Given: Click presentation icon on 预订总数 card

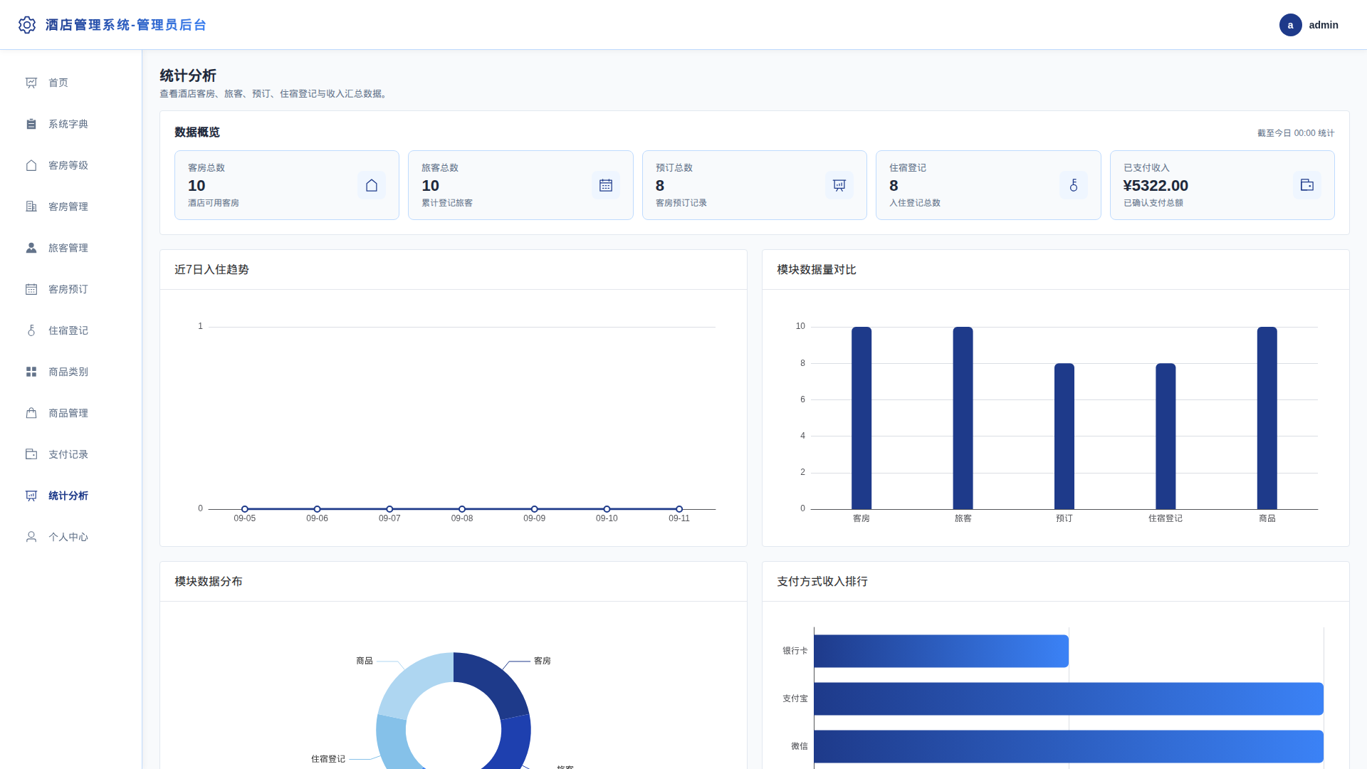Looking at the screenshot, I should [839, 185].
